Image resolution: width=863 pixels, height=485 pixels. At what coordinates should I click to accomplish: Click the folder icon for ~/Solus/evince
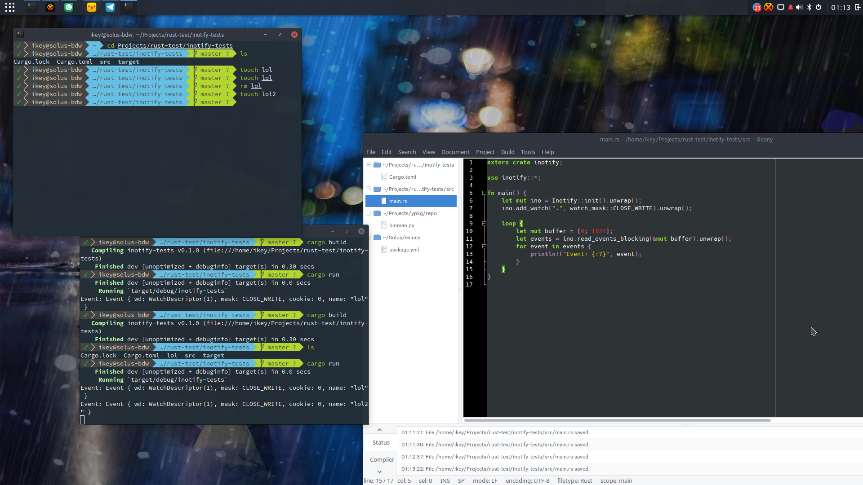click(x=377, y=238)
